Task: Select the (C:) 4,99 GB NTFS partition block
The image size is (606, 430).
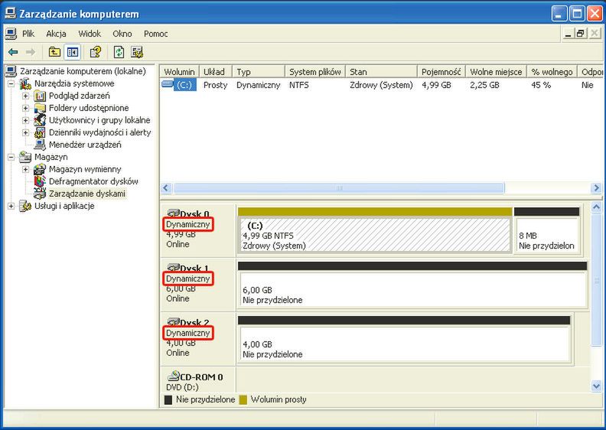Action: (x=375, y=230)
